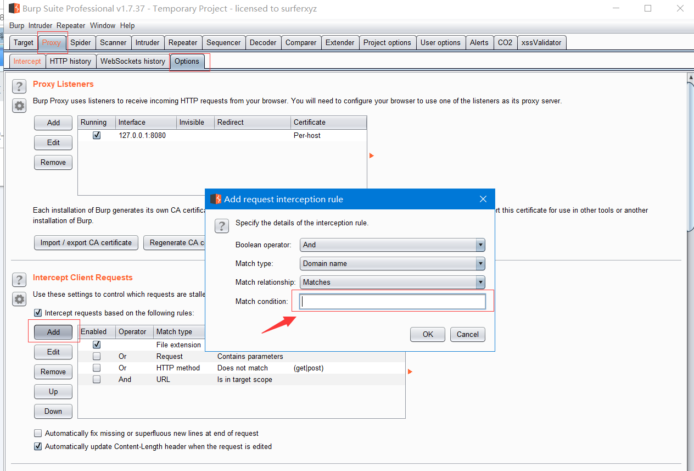
Task: Click the help icon beside Proxy Listeners
Action: coord(19,86)
